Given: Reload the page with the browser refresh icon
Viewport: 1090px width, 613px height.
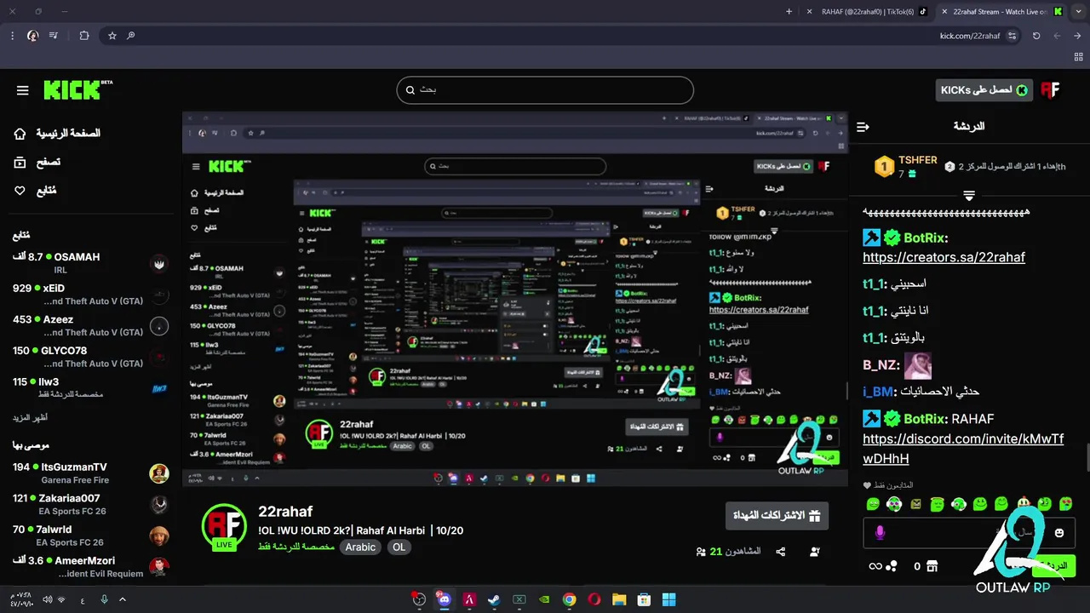Looking at the screenshot, I should coord(1036,36).
